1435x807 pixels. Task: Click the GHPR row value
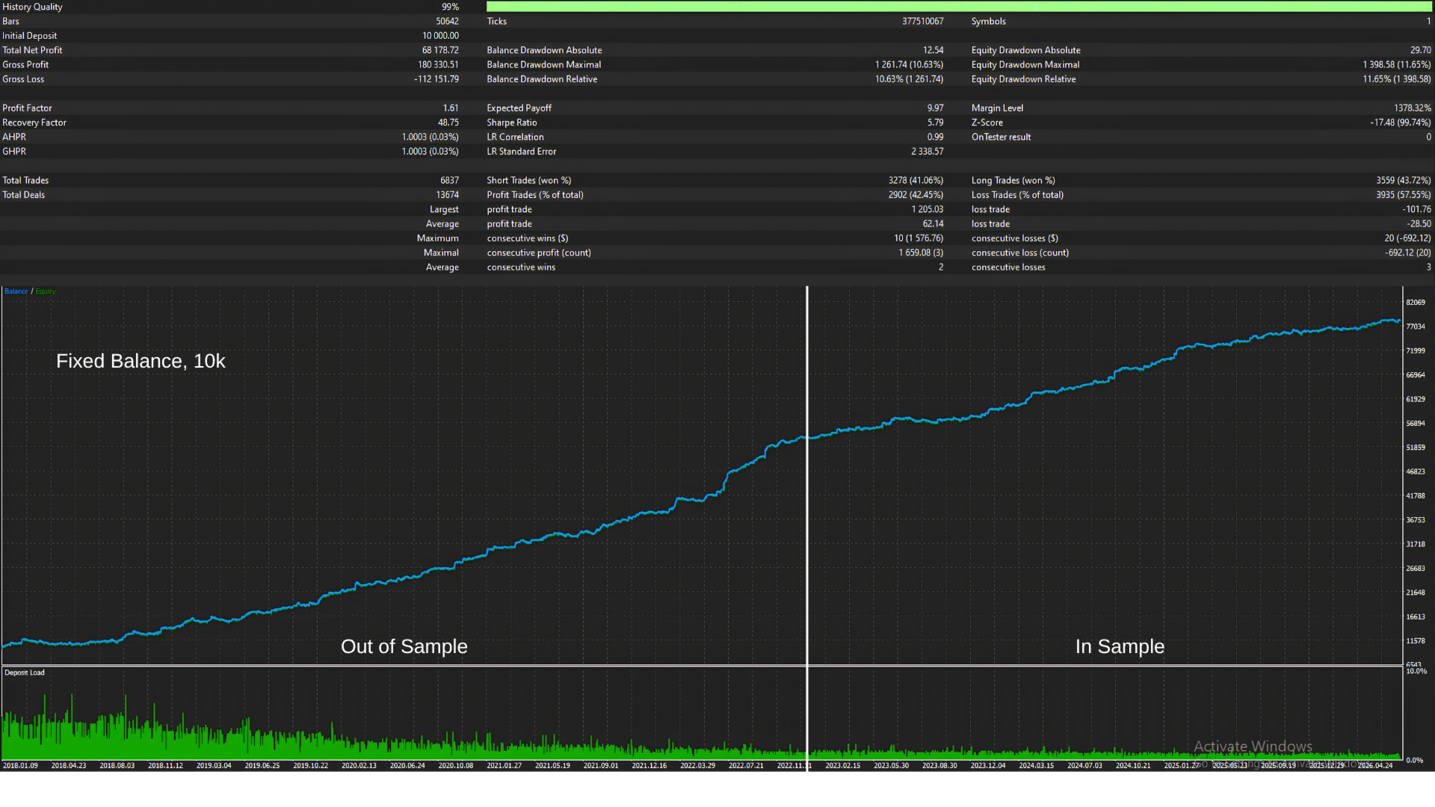430,152
